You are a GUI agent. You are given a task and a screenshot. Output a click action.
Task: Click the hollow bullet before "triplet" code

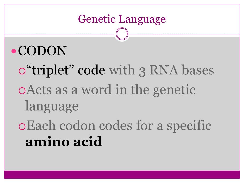[x=22, y=71]
